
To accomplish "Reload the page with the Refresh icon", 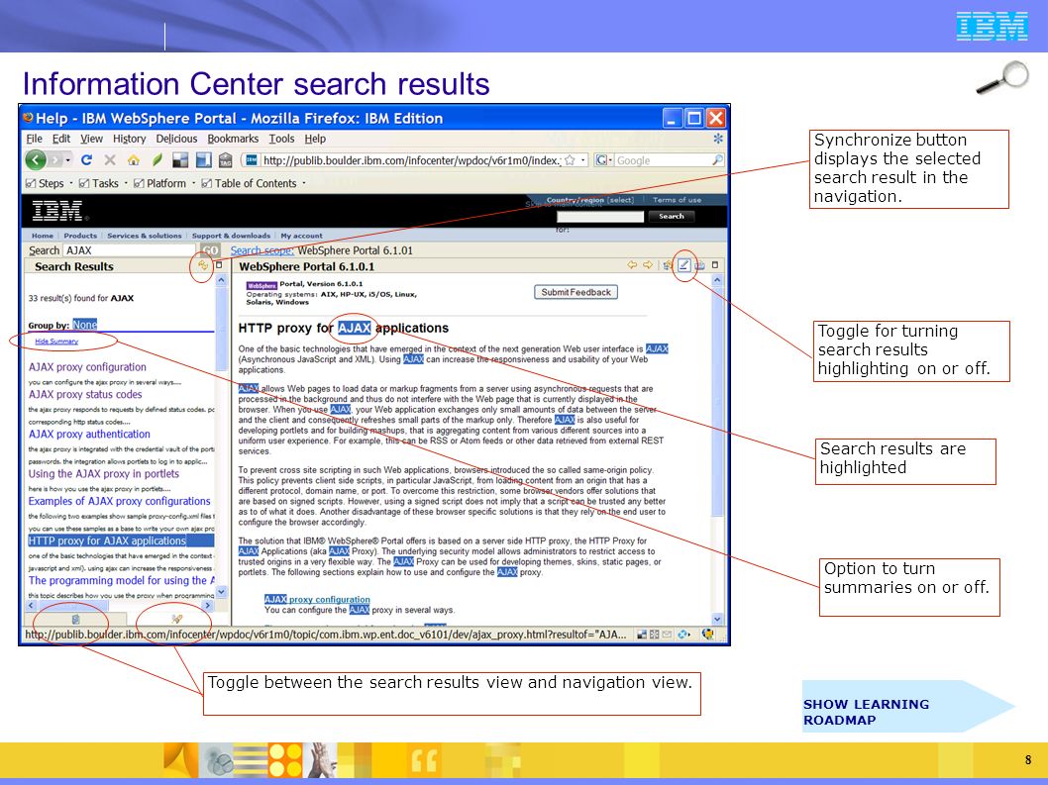I will (86, 160).
